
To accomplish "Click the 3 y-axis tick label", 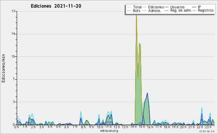I will 14,102.
